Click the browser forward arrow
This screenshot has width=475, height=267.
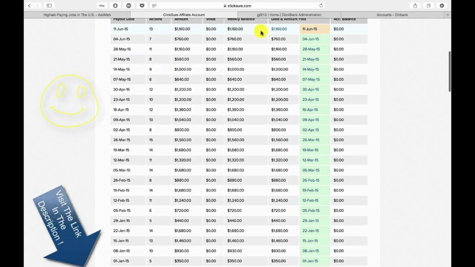pyautogui.click(x=38, y=6)
